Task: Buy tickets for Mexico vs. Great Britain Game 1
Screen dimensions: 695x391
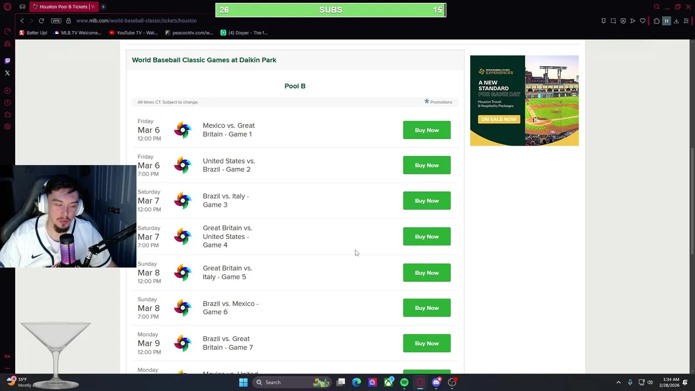Action: tap(427, 130)
